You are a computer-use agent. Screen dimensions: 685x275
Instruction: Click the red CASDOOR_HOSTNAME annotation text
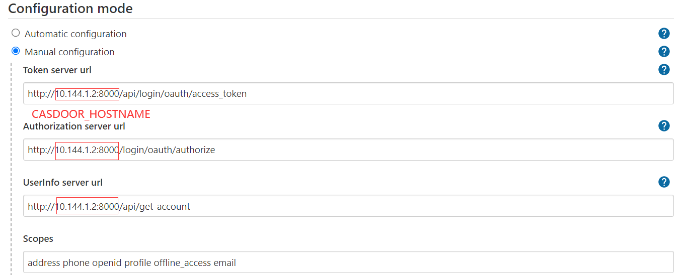[91, 114]
